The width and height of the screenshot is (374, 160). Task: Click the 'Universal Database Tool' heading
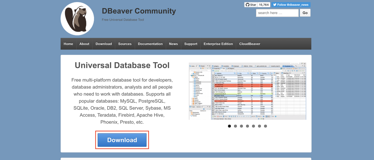click(x=122, y=65)
